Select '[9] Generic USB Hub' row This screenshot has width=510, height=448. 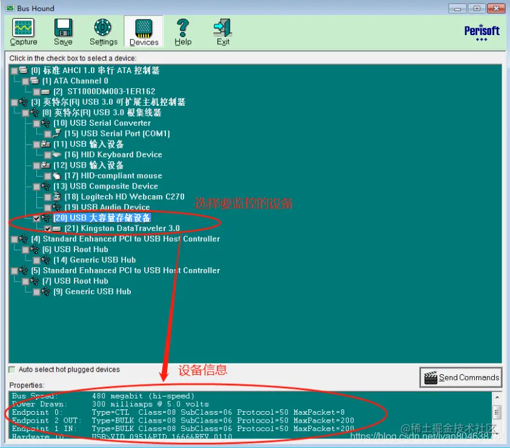point(93,291)
